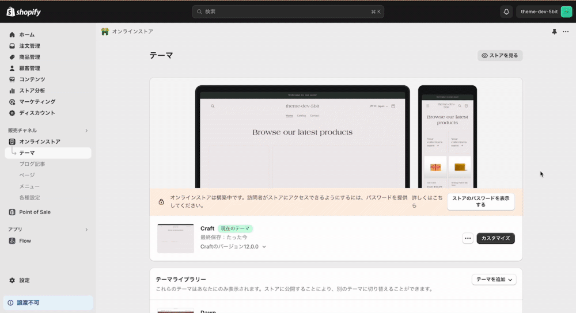Image resolution: width=576 pixels, height=313 pixels.
Task: Pin the オンラインストア channel
Action: (554, 32)
